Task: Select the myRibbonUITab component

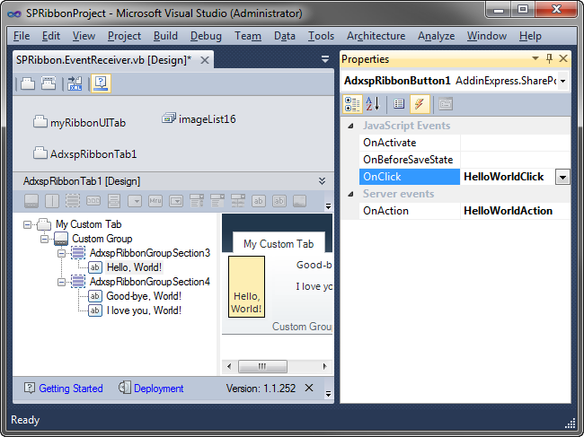Action: tap(79, 122)
